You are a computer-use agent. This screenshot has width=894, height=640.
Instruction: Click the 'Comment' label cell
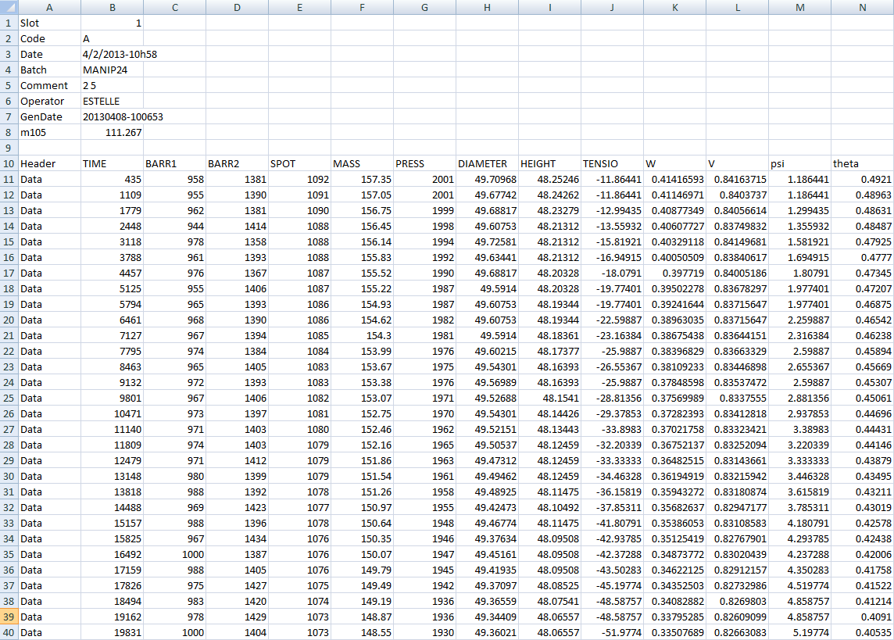click(x=49, y=85)
